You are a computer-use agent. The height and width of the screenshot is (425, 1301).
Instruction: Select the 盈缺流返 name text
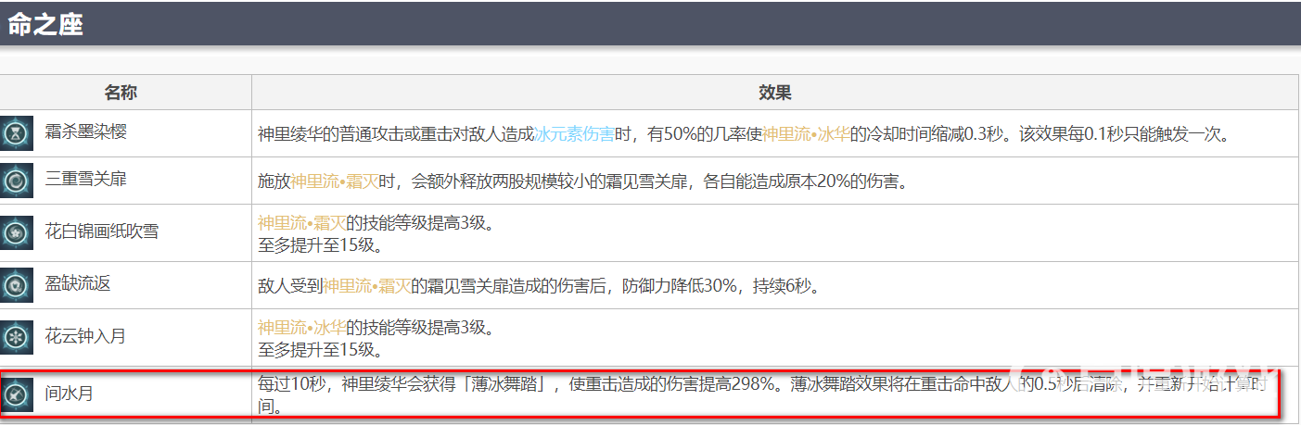coord(78,284)
